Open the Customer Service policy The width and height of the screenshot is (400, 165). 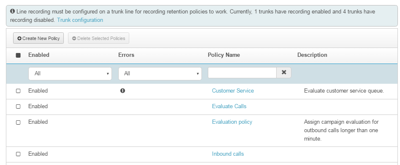(x=233, y=90)
